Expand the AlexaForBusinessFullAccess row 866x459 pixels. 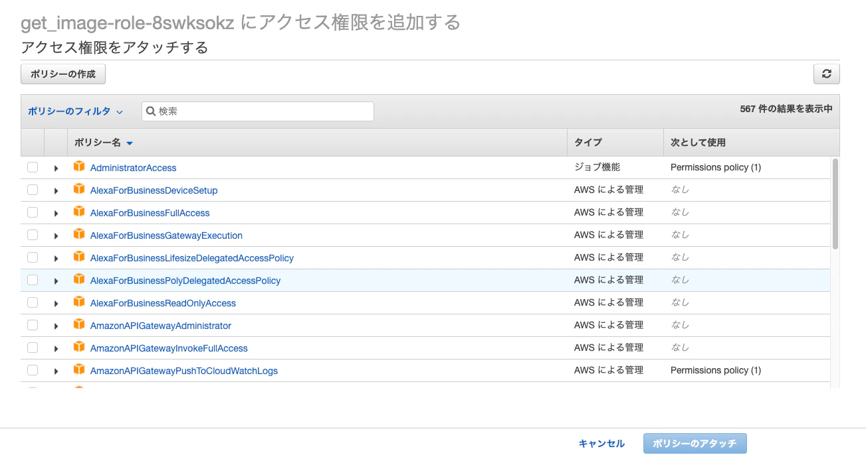[x=56, y=212]
